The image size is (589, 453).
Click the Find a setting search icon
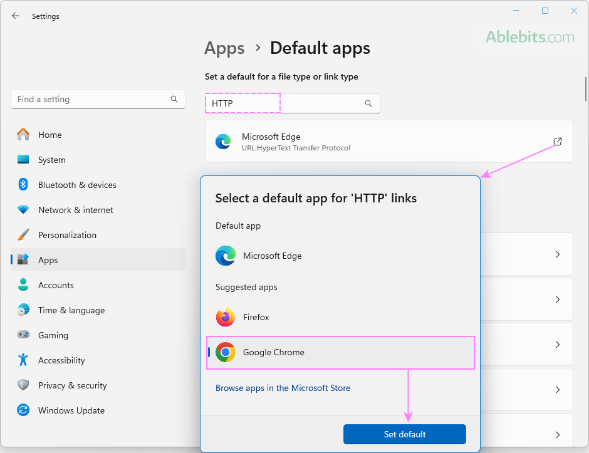click(x=174, y=99)
